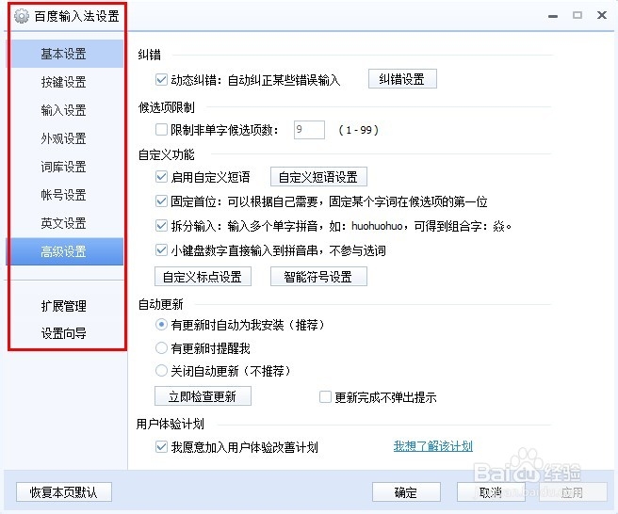Open the 基本设置 tab
The width and height of the screenshot is (618, 514).
pyautogui.click(x=65, y=54)
